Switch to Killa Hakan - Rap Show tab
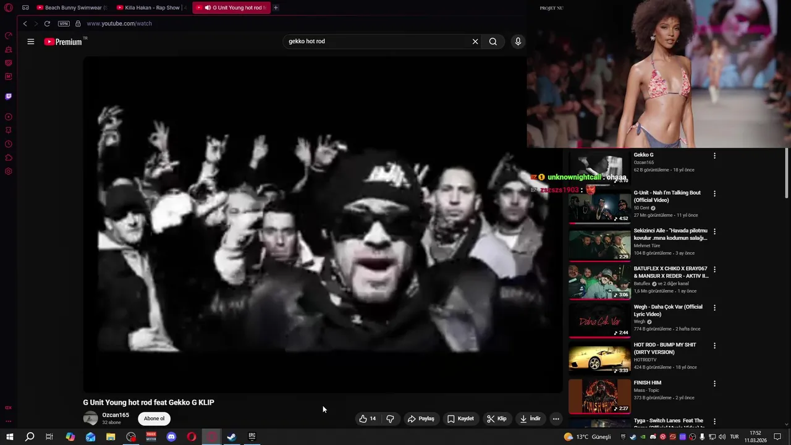This screenshot has width=791, height=445. point(151,8)
